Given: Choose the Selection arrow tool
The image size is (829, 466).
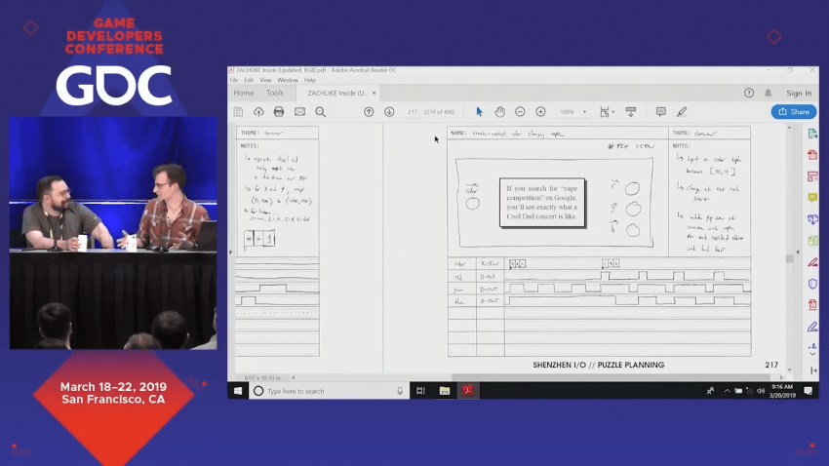Looking at the screenshot, I should coord(479,112).
